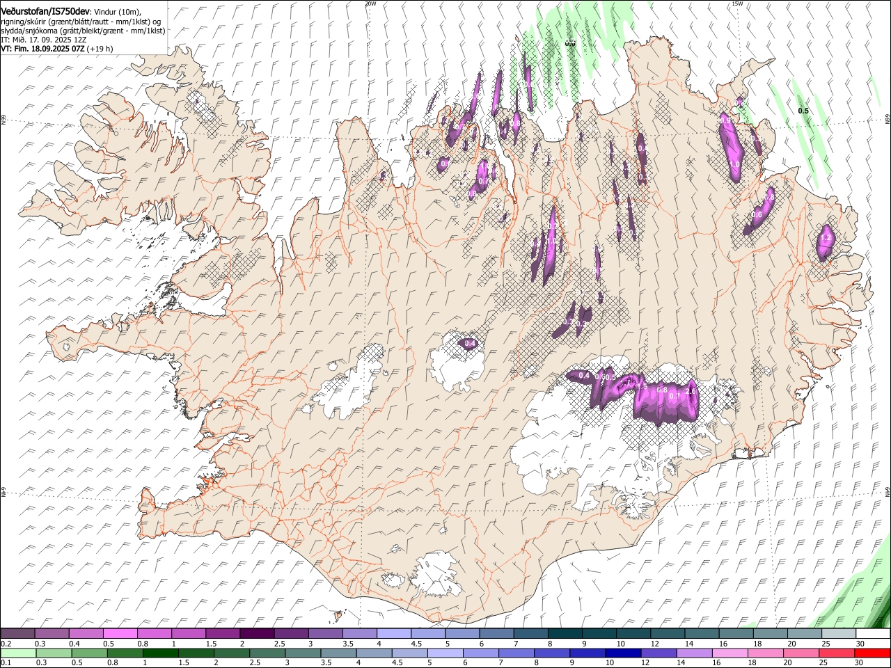
Task: Pick the light lavender swatch labeled 4 in the top legend
Action: [393, 634]
